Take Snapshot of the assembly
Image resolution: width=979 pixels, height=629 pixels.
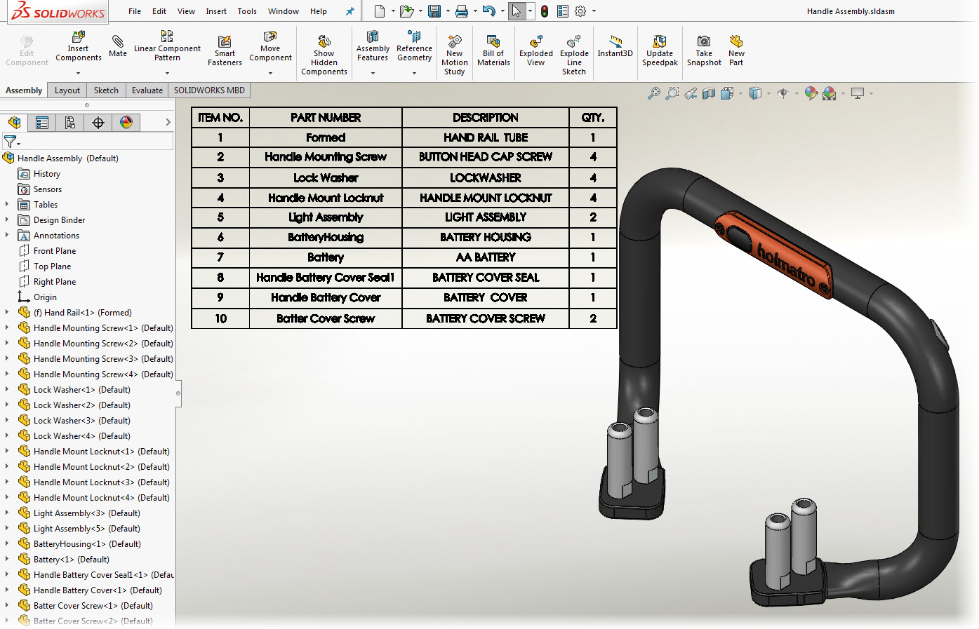point(704,49)
